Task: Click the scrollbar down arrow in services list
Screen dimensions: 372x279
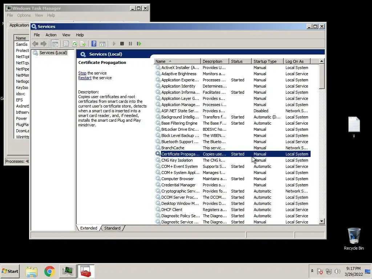Action: pos(322,221)
